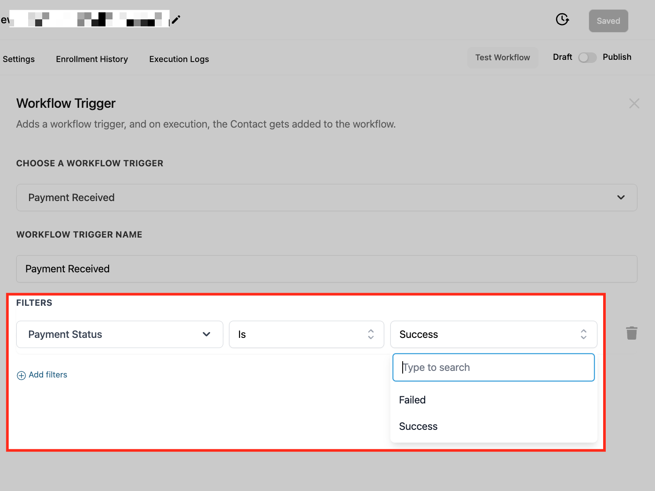The image size is (655, 491).
Task: Click the Draft label
Action: click(x=562, y=57)
